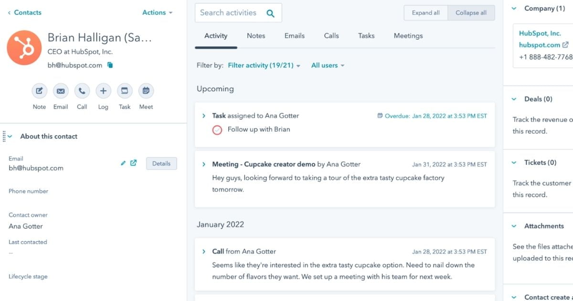Switch to the Activity tab
Screen dimensions: 573x301
[x=216, y=36]
